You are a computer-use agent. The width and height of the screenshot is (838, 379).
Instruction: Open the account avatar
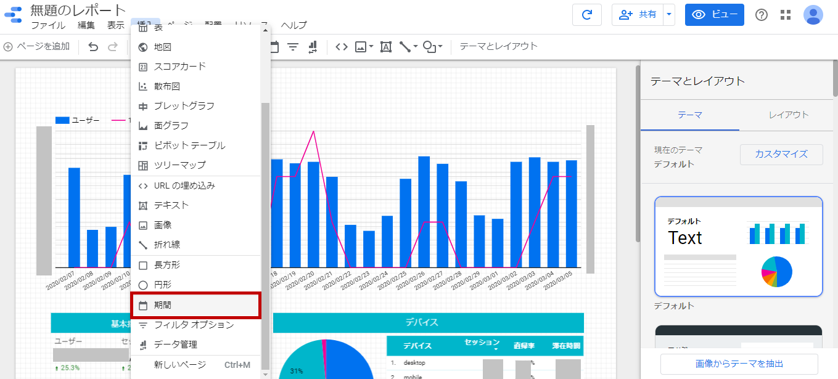pos(813,15)
